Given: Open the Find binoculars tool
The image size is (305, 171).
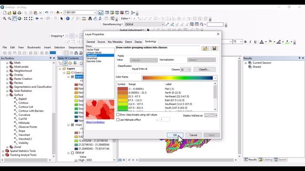Looking at the screenshot, I should [90, 19].
